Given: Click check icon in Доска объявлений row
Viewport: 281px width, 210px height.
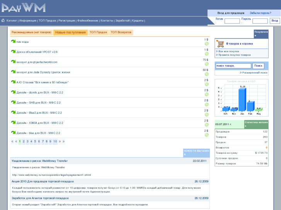Looking at the screenshot, I should pyautogui.click(x=207, y=54).
